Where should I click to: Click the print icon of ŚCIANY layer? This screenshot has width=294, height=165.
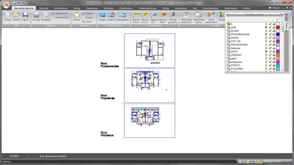point(274,31)
